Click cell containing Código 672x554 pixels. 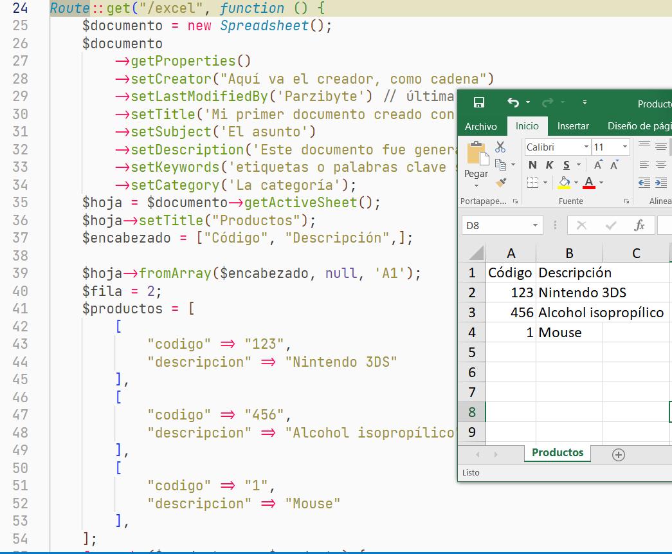[511, 273]
